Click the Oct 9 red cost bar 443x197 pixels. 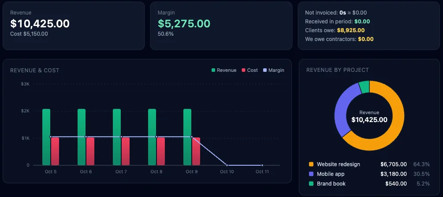(x=196, y=152)
